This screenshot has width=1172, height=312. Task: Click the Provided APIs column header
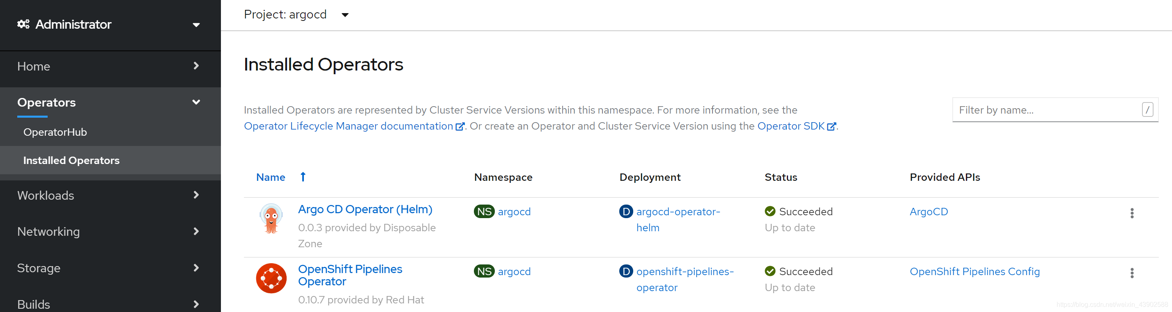(944, 177)
